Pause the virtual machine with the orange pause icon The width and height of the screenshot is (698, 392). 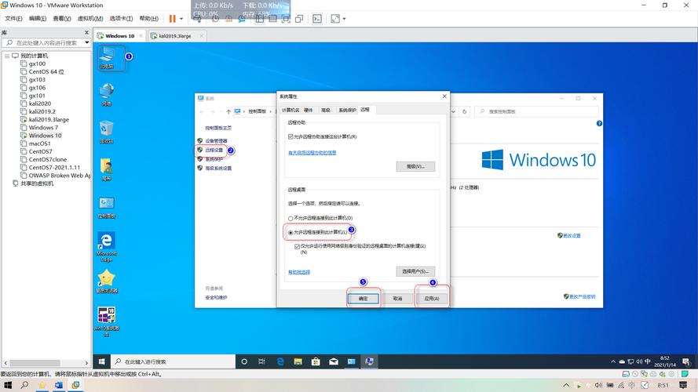[x=172, y=18]
